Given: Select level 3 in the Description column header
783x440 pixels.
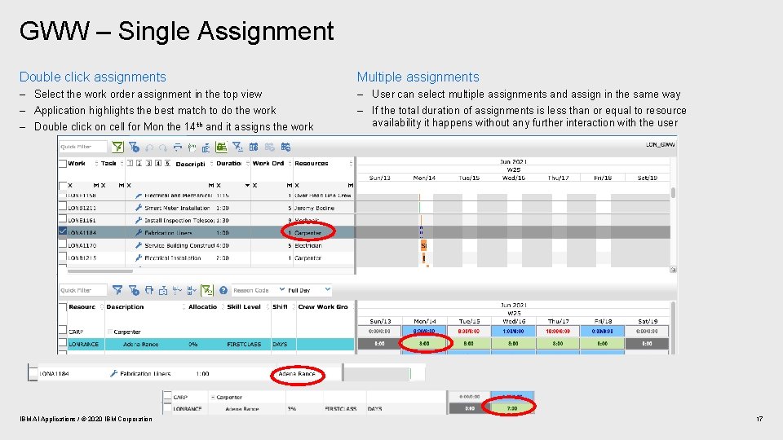Looking at the screenshot, I should click(148, 163).
